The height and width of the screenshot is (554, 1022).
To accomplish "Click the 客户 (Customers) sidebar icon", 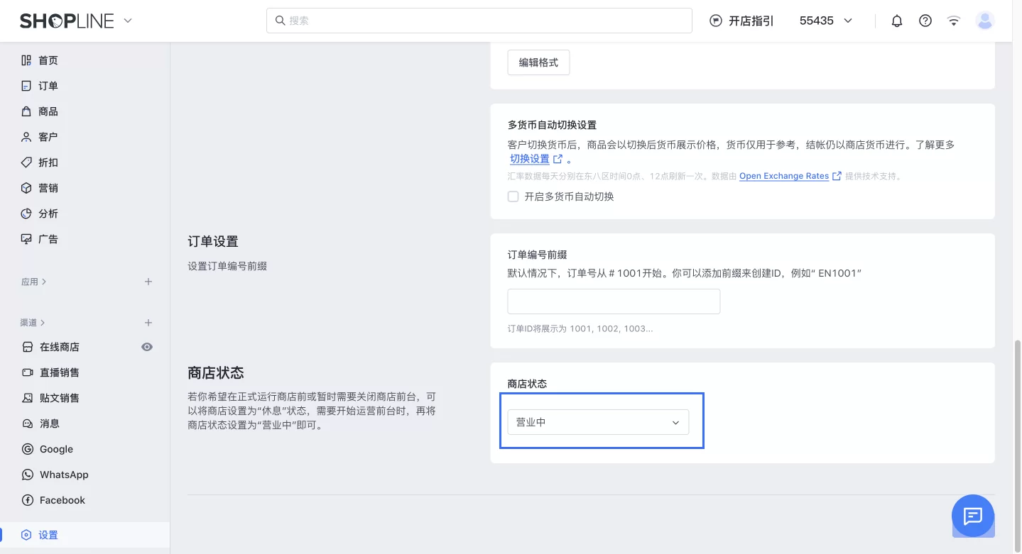I will point(48,136).
